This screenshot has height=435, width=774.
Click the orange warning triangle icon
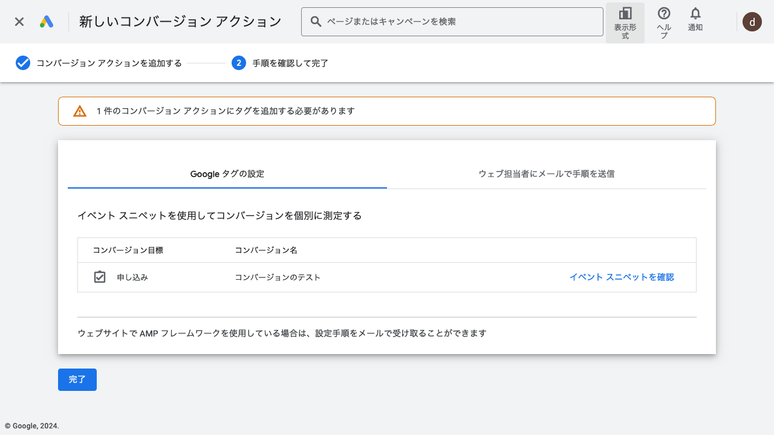click(80, 111)
